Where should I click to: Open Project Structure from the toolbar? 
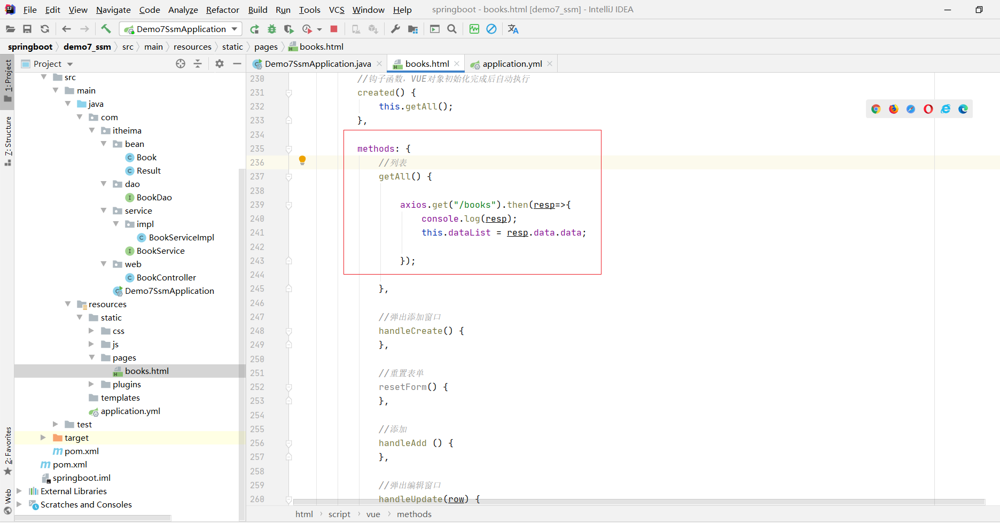click(413, 29)
